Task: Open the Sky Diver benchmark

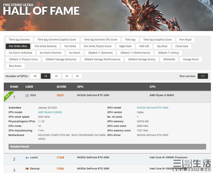Action: tap(162, 46)
